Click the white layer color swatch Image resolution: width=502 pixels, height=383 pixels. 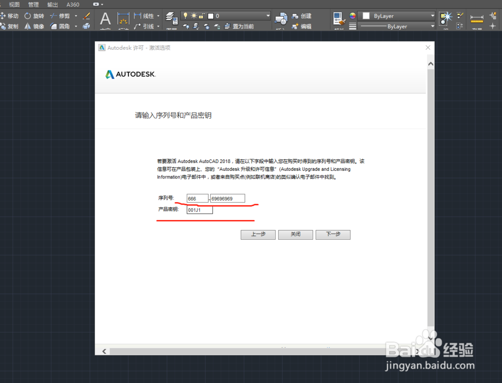(211, 16)
